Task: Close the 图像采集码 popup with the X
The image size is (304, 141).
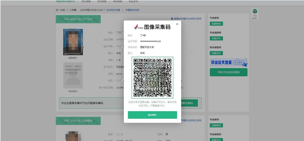Action: [x=177, y=24]
